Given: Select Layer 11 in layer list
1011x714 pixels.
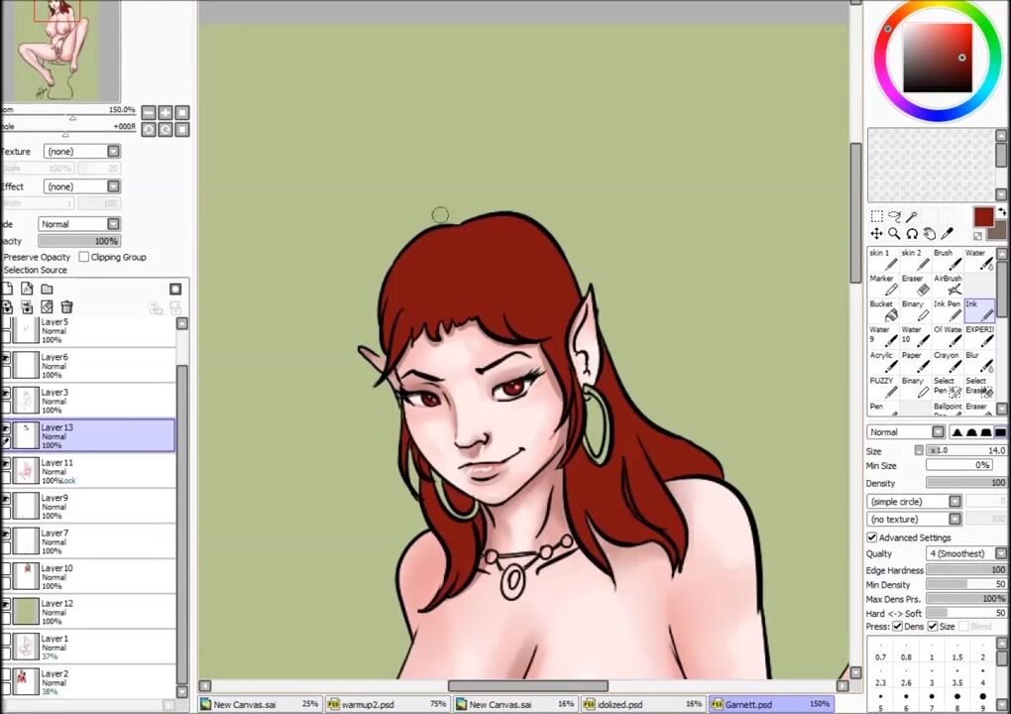Looking at the screenshot, I should pos(89,471).
